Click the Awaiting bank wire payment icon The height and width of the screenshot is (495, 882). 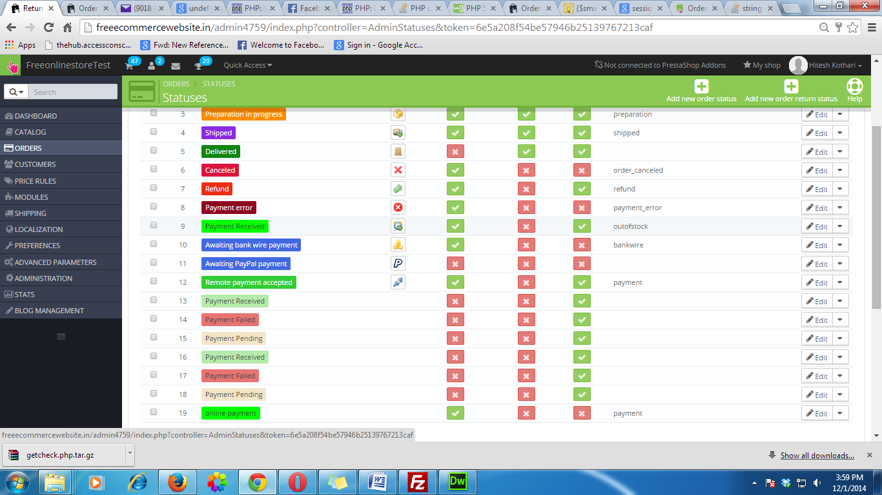(398, 245)
